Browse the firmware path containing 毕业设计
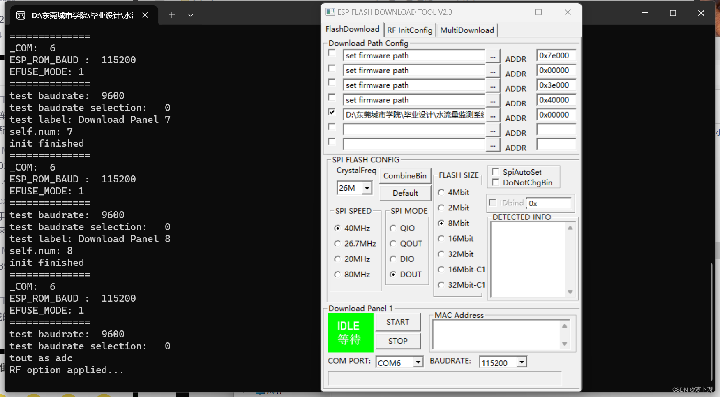The width and height of the screenshot is (720, 397). [x=492, y=116]
